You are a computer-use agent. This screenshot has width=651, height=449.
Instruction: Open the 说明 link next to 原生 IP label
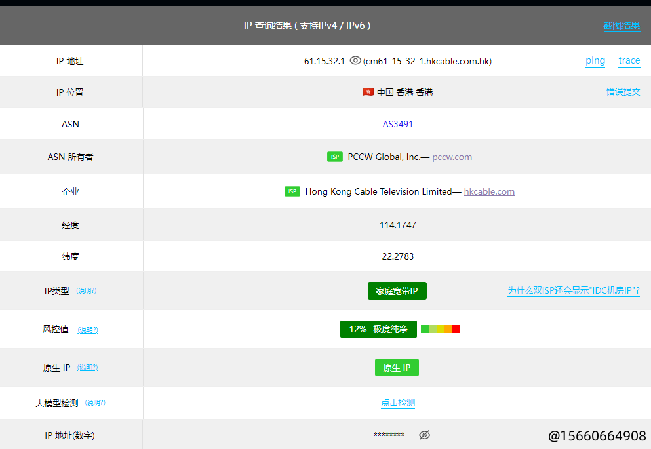pyautogui.click(x=87, y=368)
